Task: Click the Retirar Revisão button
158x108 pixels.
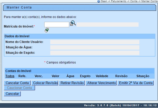Action: [72, 83]
